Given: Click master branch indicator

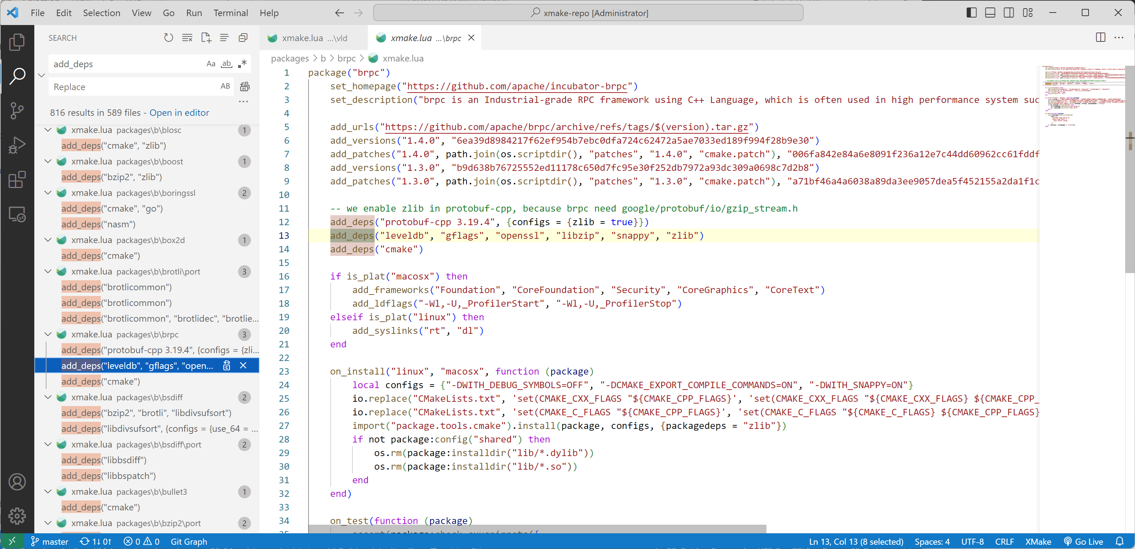Looking at the screenshot, I should 50,541.
